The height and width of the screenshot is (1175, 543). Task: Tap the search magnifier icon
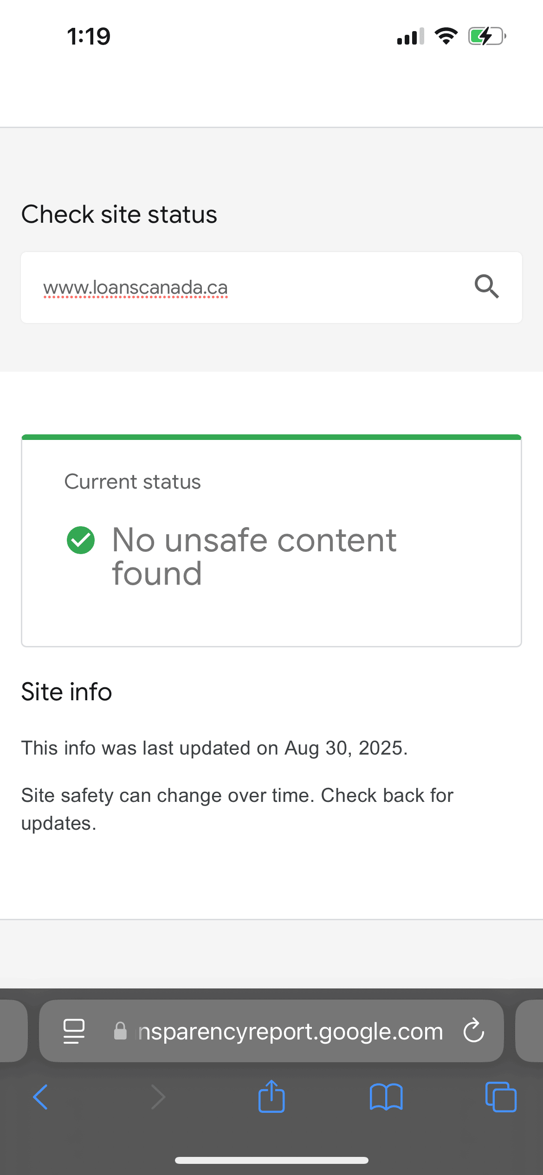[x=486, y=286]
